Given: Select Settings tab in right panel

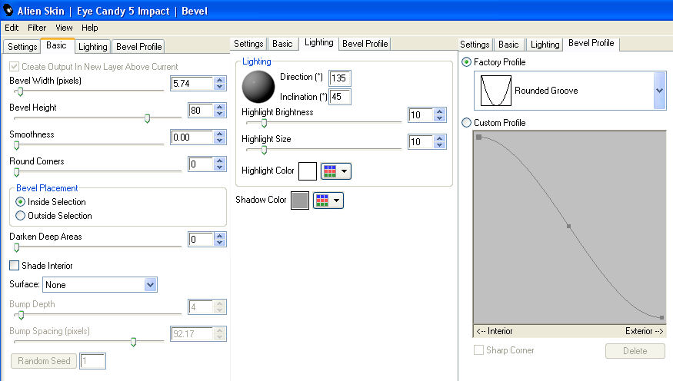Looking at the screenshot, I should [475, 44].
